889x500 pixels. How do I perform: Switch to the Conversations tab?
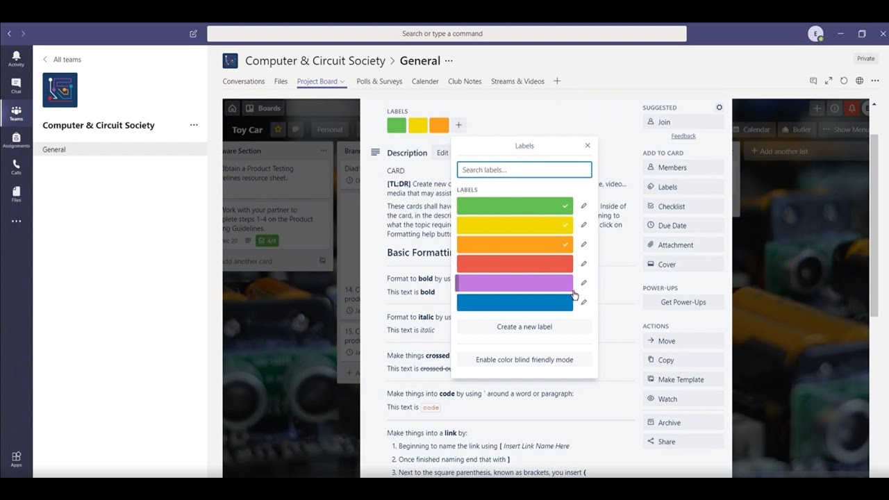tap(244, 81)
